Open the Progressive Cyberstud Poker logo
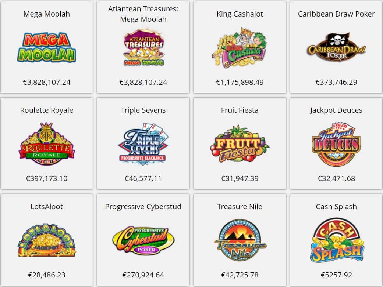 (143, 240)
